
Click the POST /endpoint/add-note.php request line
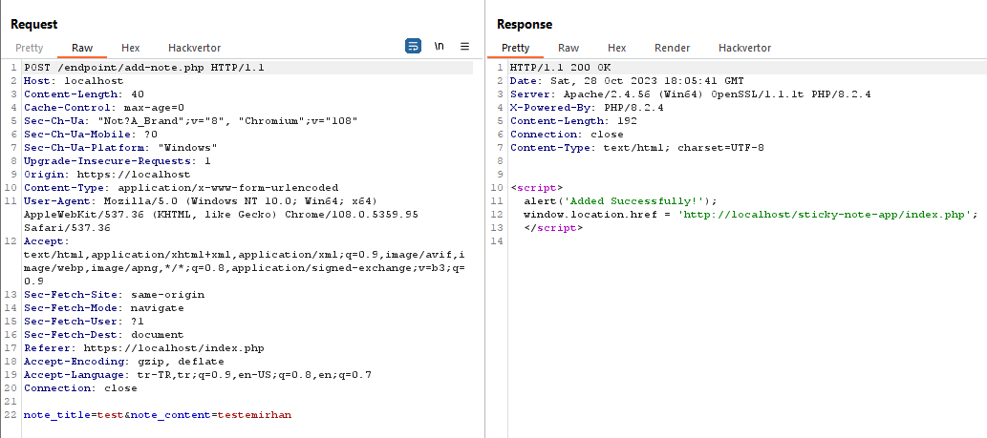144,68
